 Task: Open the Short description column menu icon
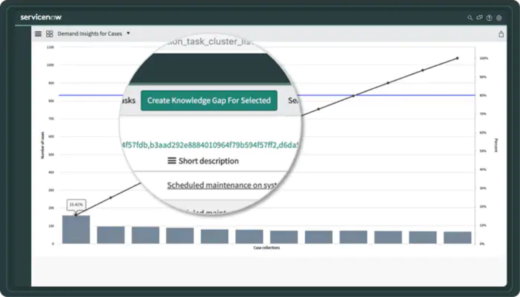(x=172, y=161)
